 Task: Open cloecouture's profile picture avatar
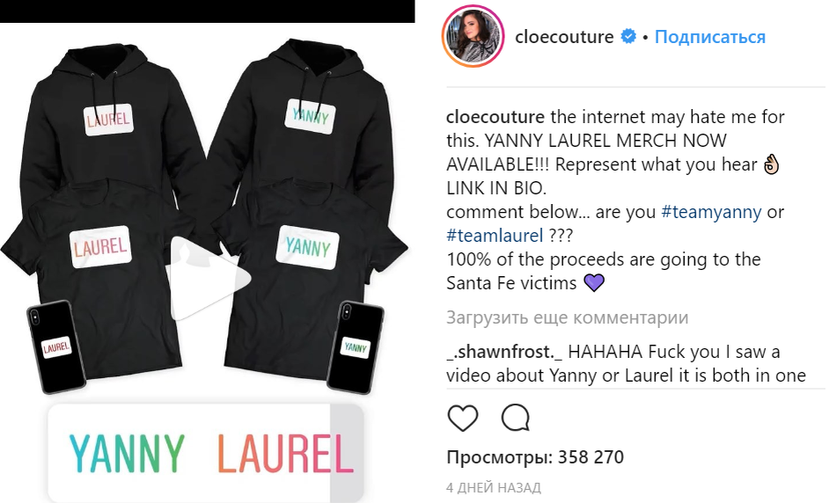click(473, 36)
